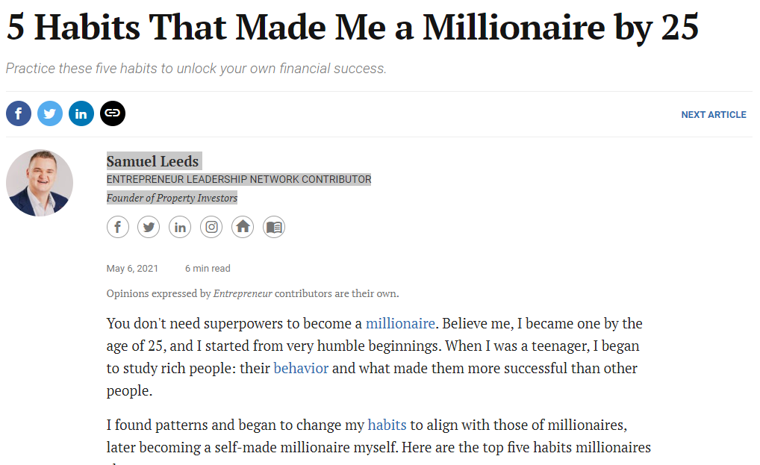Visit author's website via home icon
The image size is (760, 465).
[x=243, y=227]
